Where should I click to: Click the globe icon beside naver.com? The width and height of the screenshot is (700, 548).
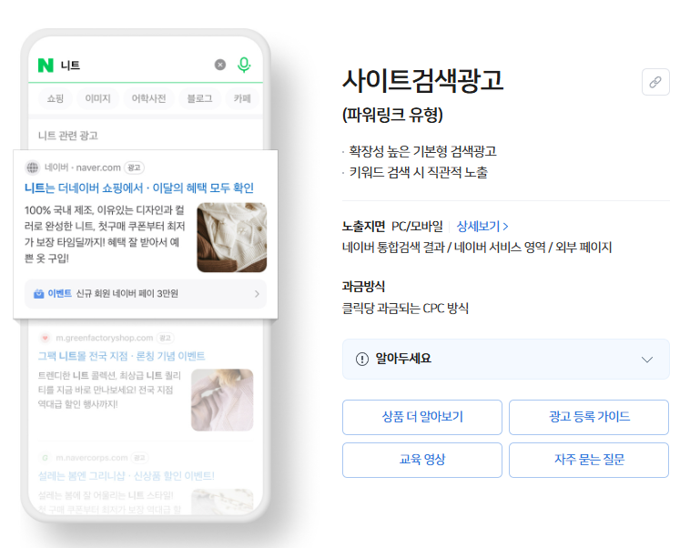(33, 167)
